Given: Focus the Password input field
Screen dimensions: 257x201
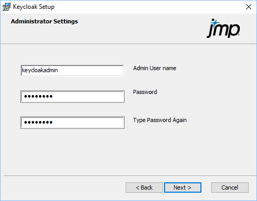Looking at the screenshot, I should click(x=72, y=97).
